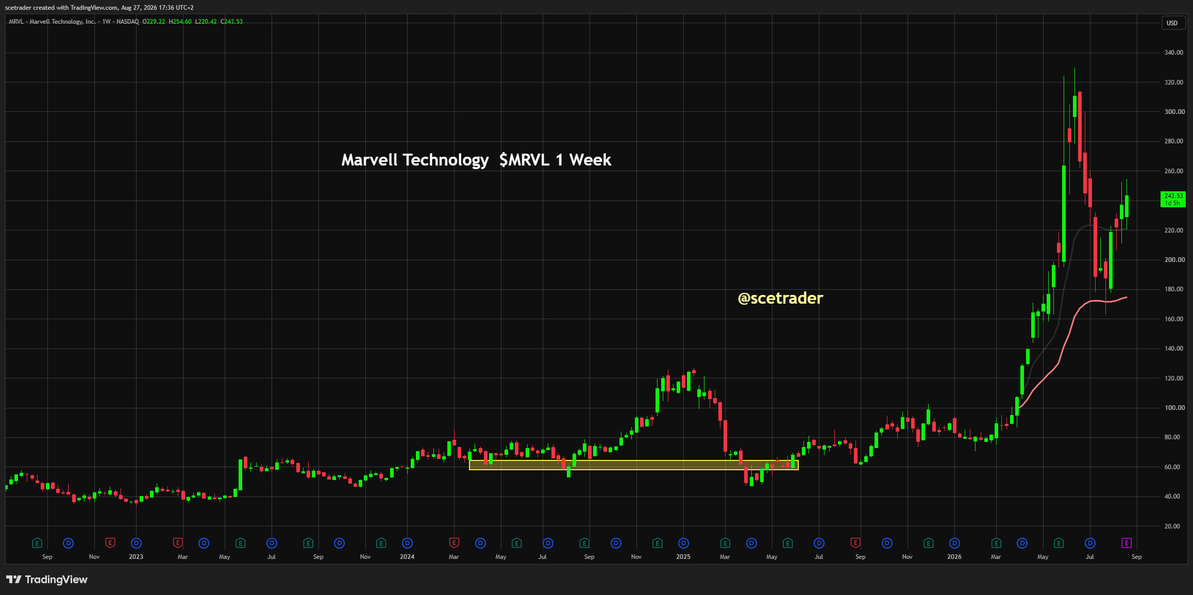Open the dividend marker for April 2025

(x=751, y=543)
